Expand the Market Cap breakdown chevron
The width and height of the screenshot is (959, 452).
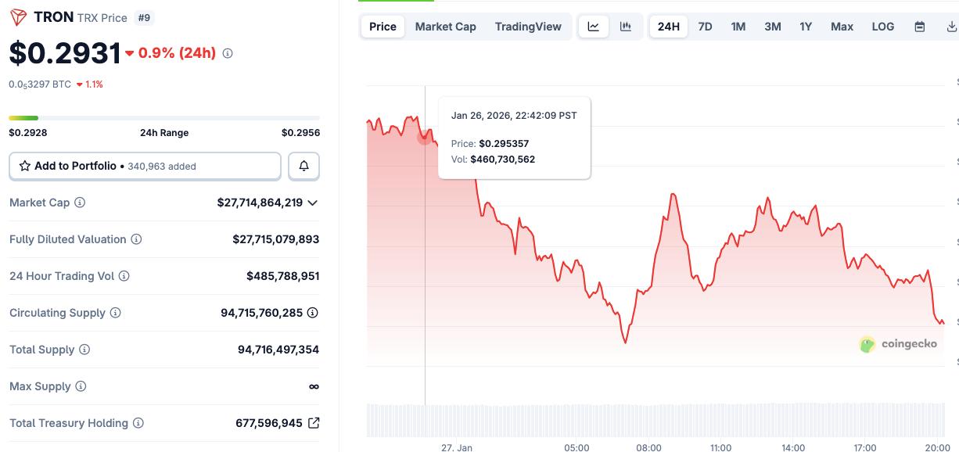coord(313,202)
